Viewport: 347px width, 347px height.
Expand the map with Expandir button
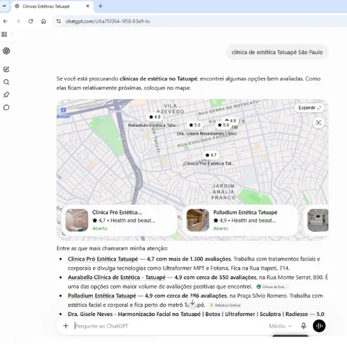[x=310, y=108]
